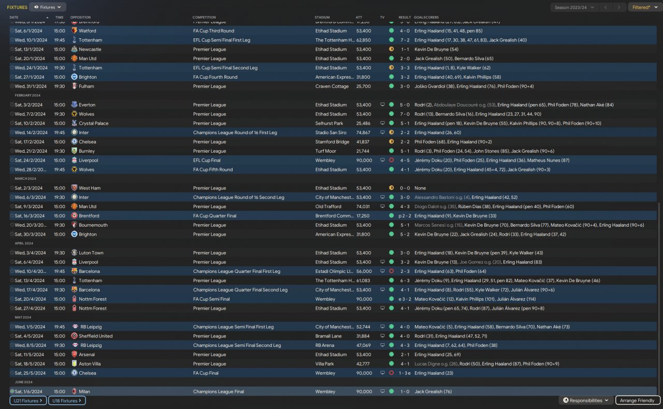Click red loss indicator on EFL Cup Final row
The width and height of the screenshot is (663, 409).
[x=392, y=160]
